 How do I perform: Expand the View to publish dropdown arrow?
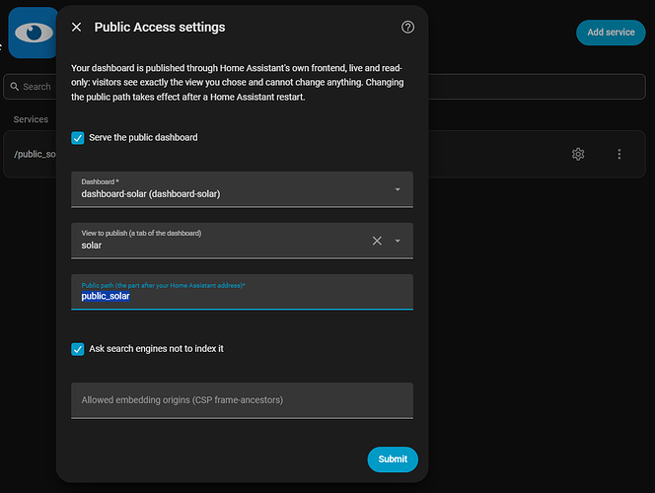pos(398,241)
